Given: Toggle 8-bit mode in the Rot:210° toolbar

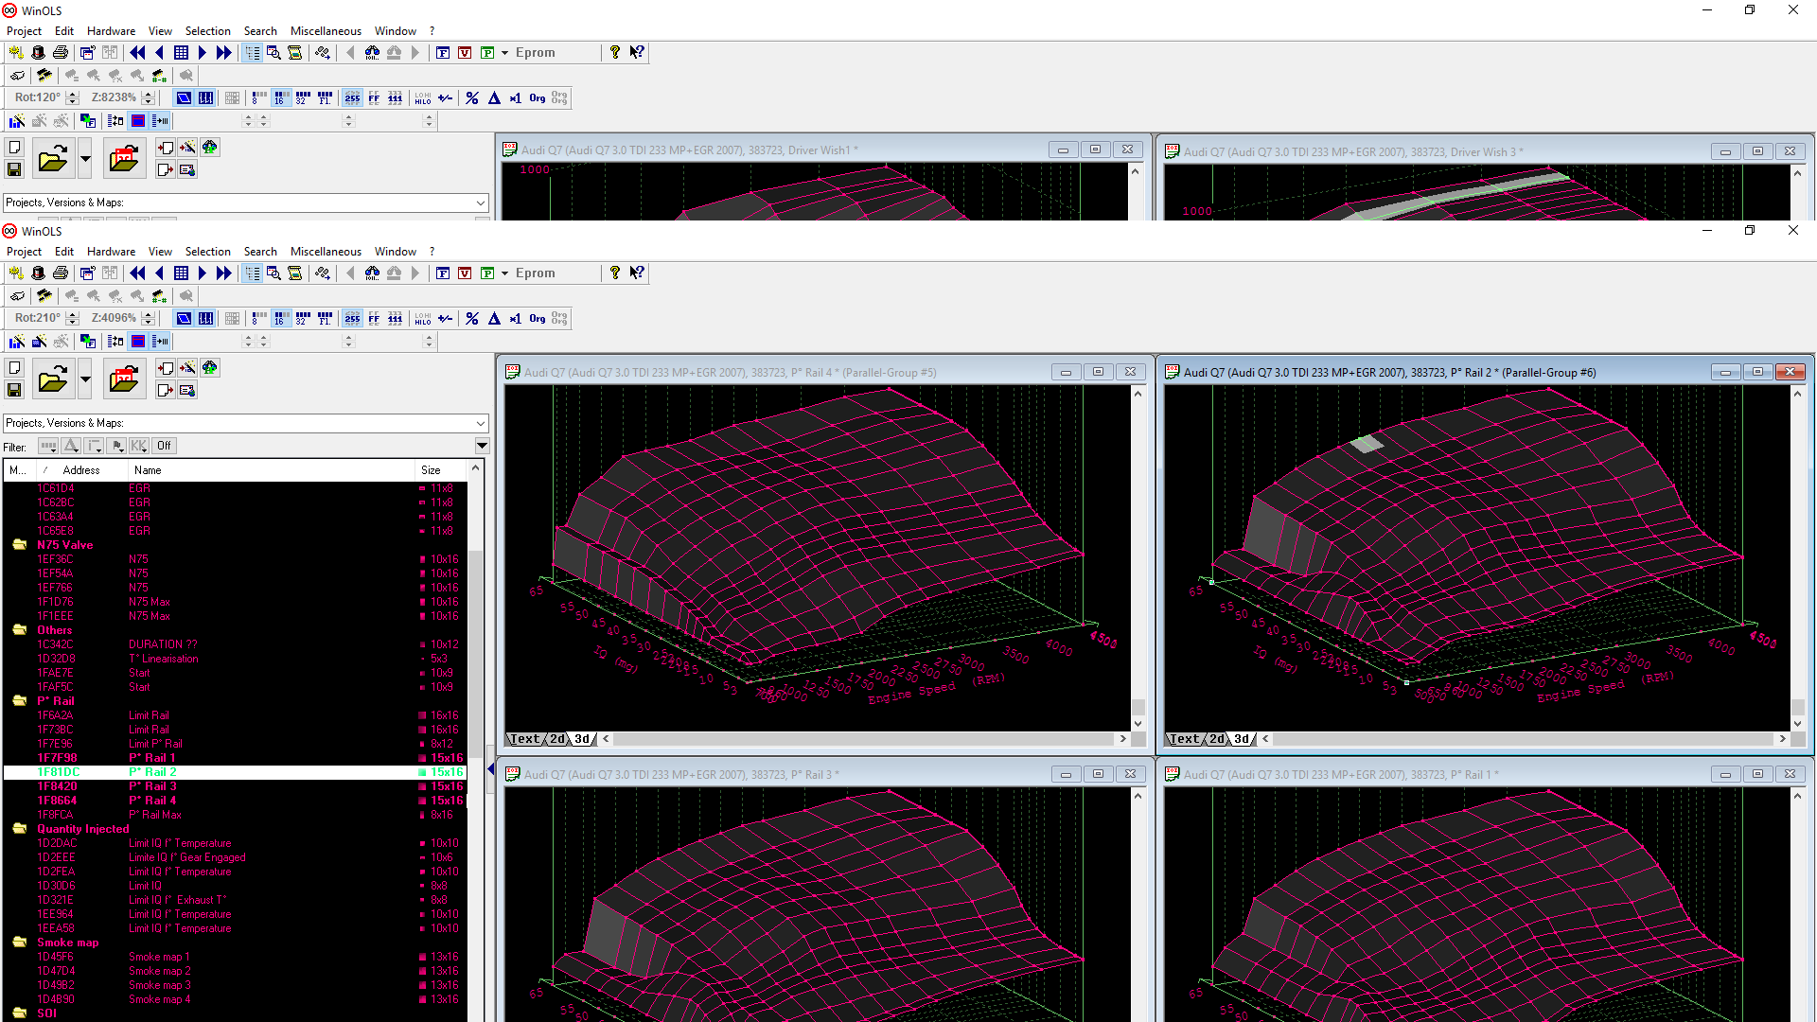Looking at the screenshot, I should (x=258, y=319).
